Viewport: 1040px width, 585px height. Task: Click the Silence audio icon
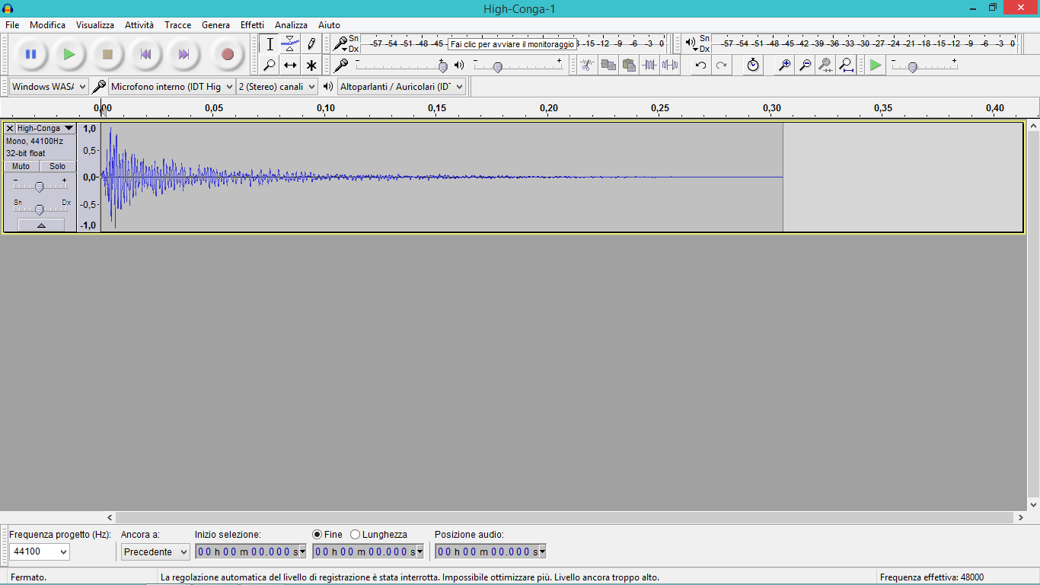click(x=670, y=65)
